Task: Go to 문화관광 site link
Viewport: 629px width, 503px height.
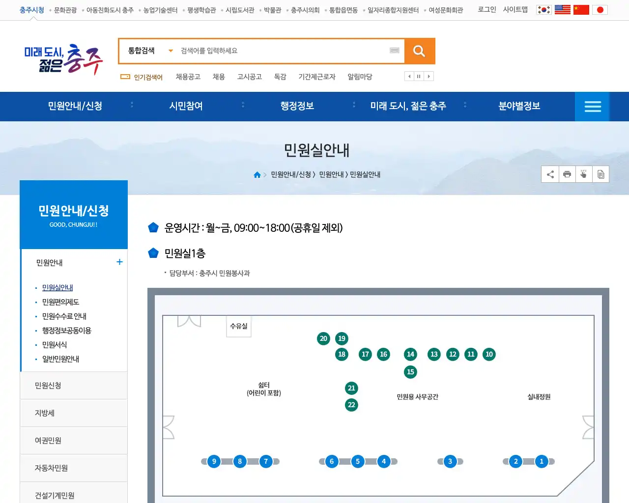Action: click(65, 10)
